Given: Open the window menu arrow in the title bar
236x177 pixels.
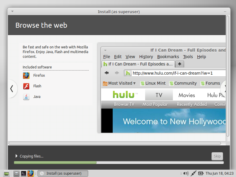Looking at the screenshot, I should [x=12, y=12].
